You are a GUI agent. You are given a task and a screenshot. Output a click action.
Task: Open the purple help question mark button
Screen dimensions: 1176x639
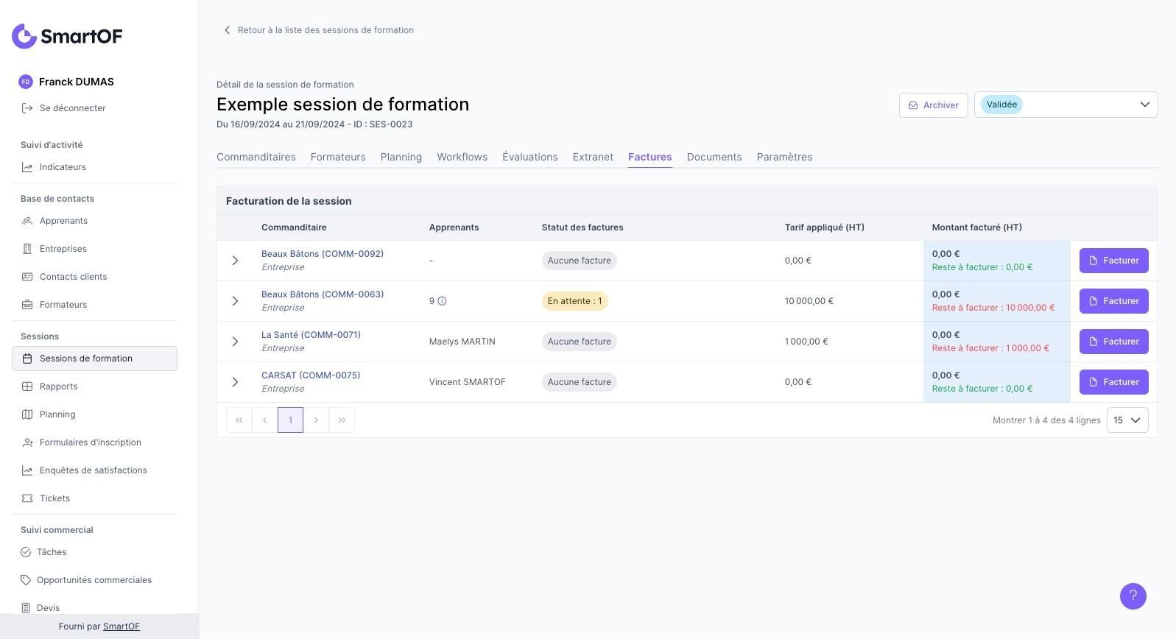[1133, 596]
